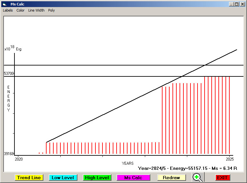Screen dimensions: 247x183
Task: Click the 2020 year axis label
Action: click(19, 159)
